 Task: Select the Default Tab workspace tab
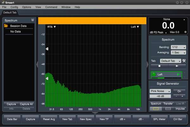[10, 12]
